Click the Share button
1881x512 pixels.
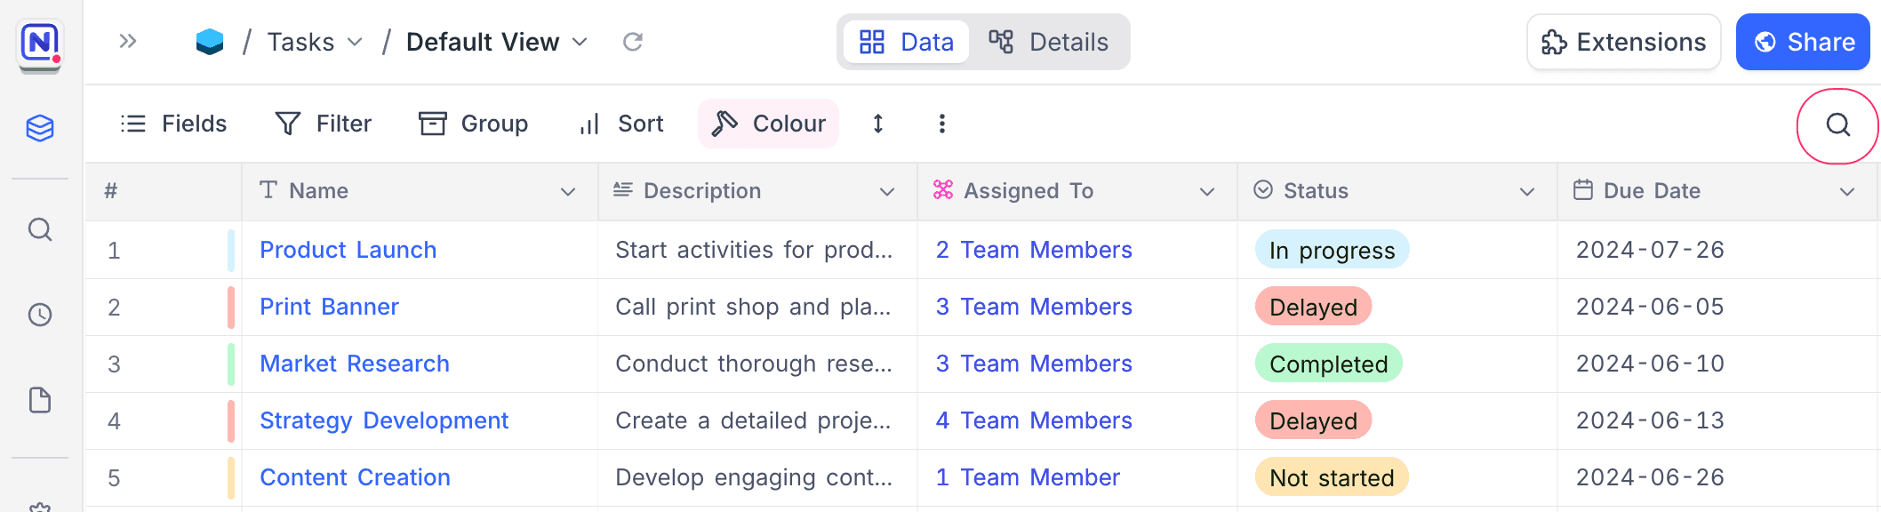tap(1802, 42)
